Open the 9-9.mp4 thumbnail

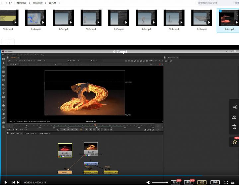9,18
